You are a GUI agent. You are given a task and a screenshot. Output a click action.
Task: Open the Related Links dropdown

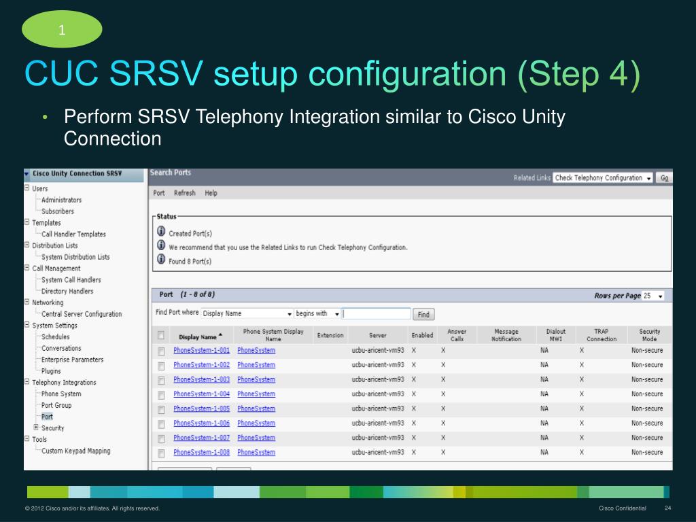click(603, 178)
